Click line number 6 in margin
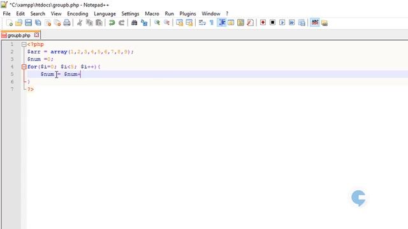The width and height of the screenshot is (408, 229). tap(12, 81)
